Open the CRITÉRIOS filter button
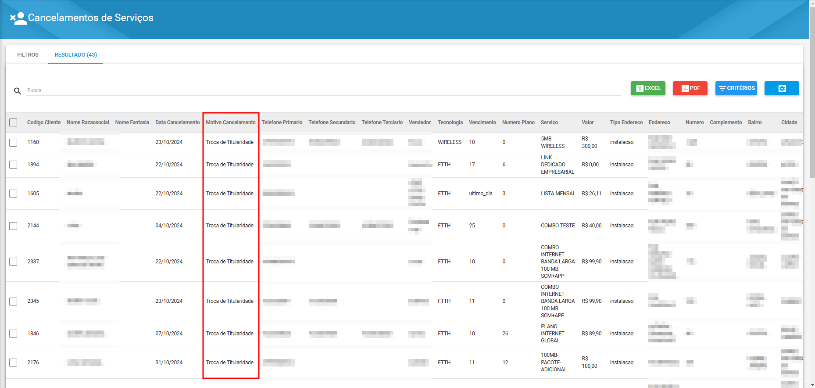This screenshot has width=815, height=388. point(736,88)
